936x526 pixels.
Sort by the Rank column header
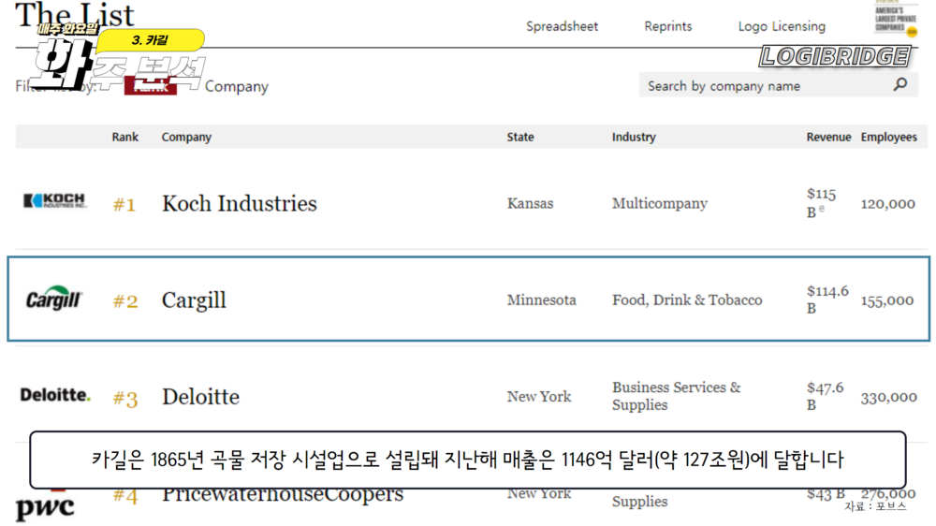[124, 137]
